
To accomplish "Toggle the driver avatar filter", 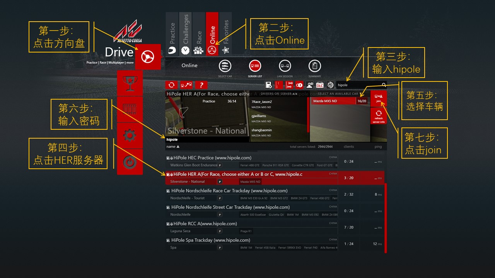I will (310, 85).
